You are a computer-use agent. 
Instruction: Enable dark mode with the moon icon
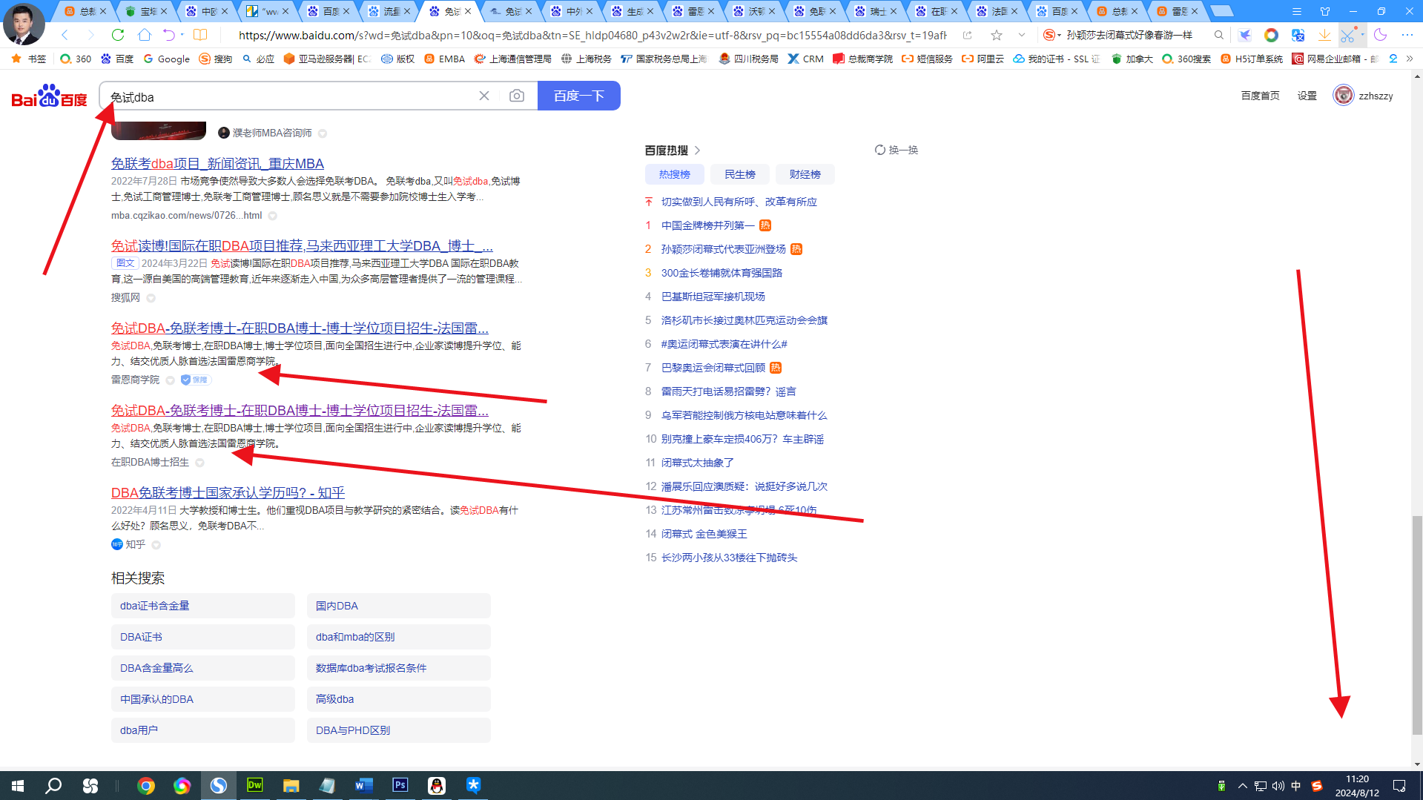[1380, 36]
